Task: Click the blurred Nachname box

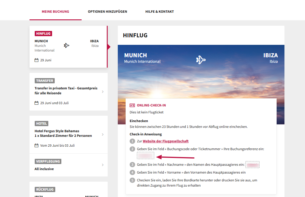Action: [x=253, y=165]
